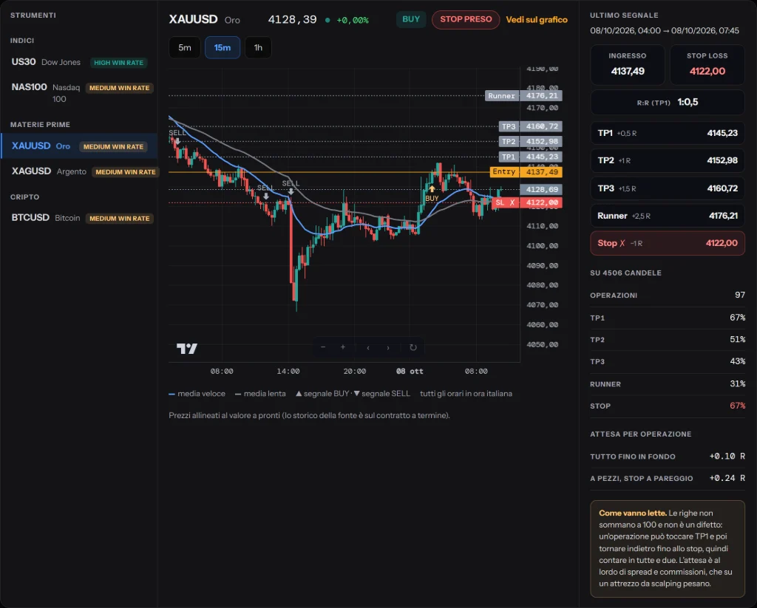Click the BUY arrow marker on the chart
This screenshot has height=608, width=757.
pos(432,189)
